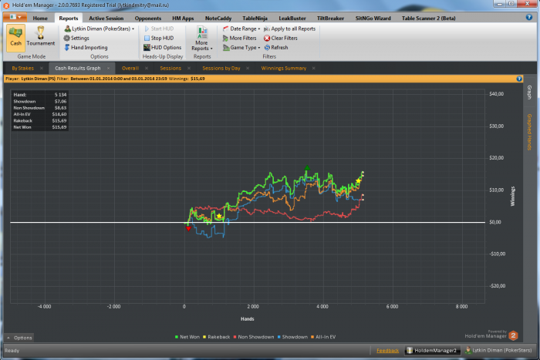
Task: Toggle Rakeback legend series
Action: click(x=216, y=337)
